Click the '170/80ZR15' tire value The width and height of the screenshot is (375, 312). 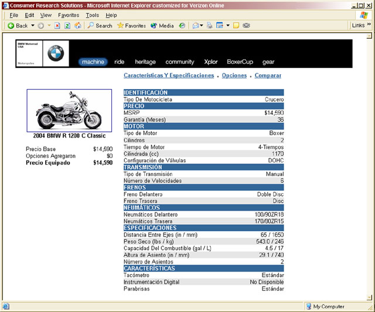(269, 221)
